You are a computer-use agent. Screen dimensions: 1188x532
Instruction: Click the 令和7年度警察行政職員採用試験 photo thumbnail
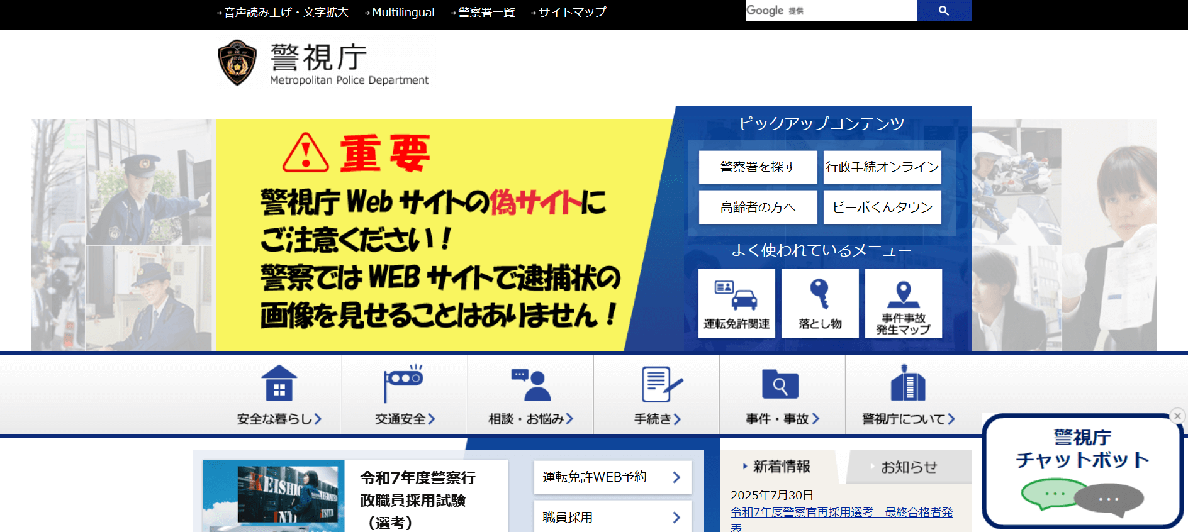[274, 496]
